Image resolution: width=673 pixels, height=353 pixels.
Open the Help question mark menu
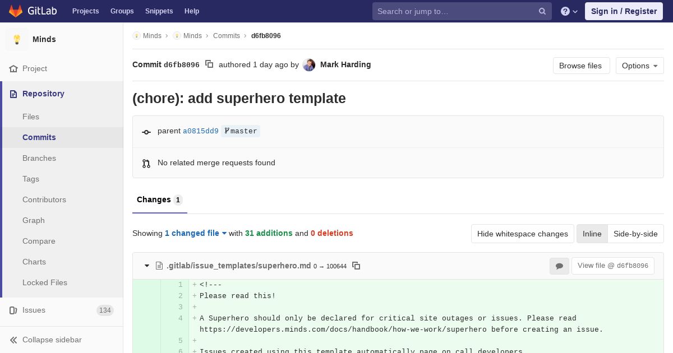pyautogui.click(x=569, y=11)
